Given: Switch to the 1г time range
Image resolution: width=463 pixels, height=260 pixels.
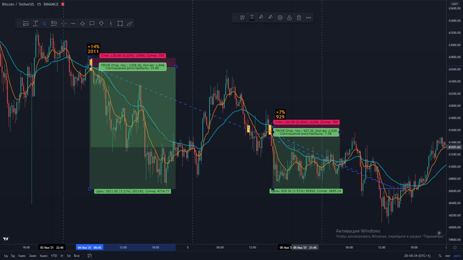Looking at the screenshot, I should (x=62, y=256).
